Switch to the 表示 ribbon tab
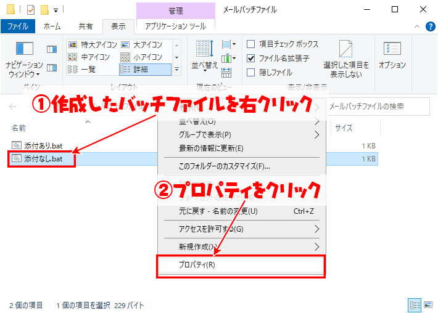 [x=118, y=26]
